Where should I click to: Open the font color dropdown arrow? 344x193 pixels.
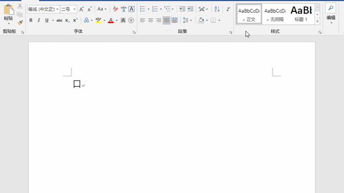(117, 20)
